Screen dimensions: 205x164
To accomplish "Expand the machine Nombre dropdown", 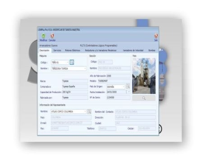I will (x=85, y=69).
